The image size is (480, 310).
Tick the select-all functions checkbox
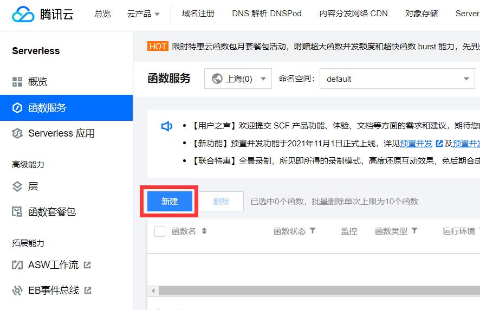[160, 231]
